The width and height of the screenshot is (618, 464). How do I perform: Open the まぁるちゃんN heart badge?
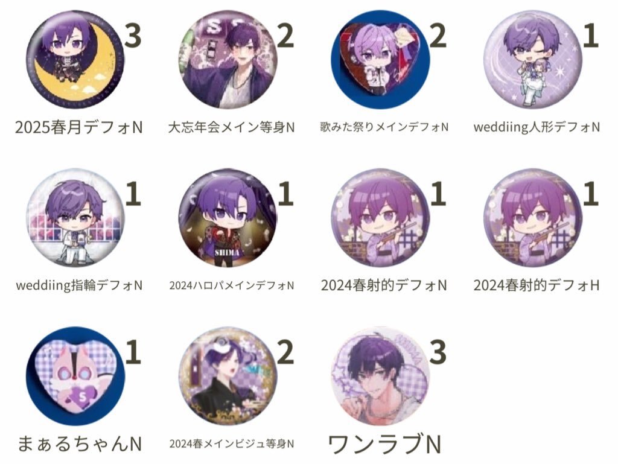[x=75, y=376]
